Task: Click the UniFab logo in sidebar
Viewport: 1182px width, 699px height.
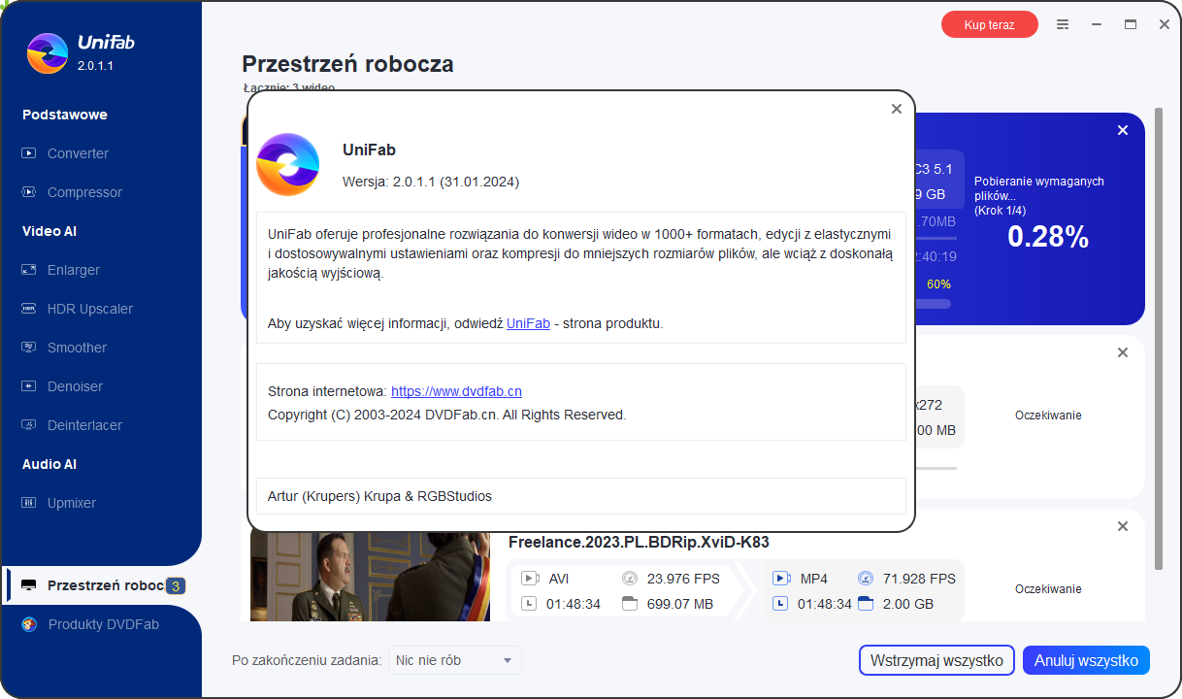Action: [48, 53]
